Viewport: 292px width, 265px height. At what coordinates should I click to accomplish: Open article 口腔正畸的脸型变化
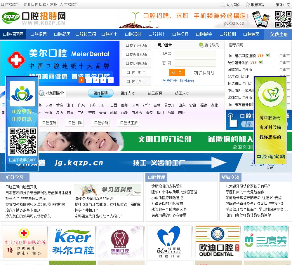[21, 187]
